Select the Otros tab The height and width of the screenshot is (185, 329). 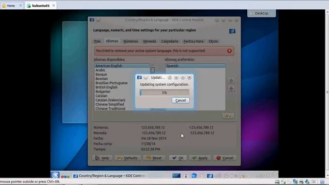(213, 41)
